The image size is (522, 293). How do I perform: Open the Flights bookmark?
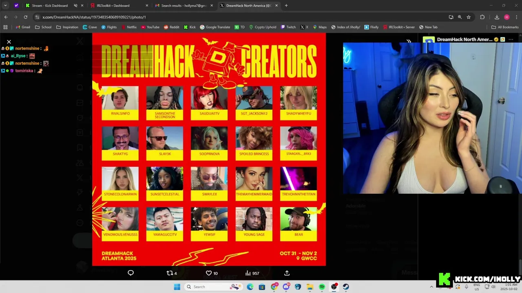tap(109, 27)
